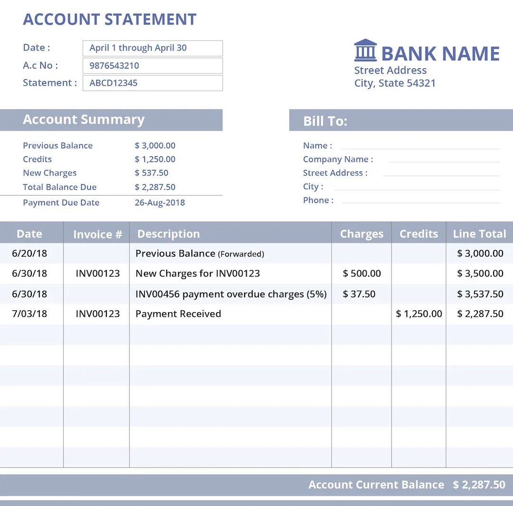
Task: Select the Statement field with ABCD12345
Action: 152,83
